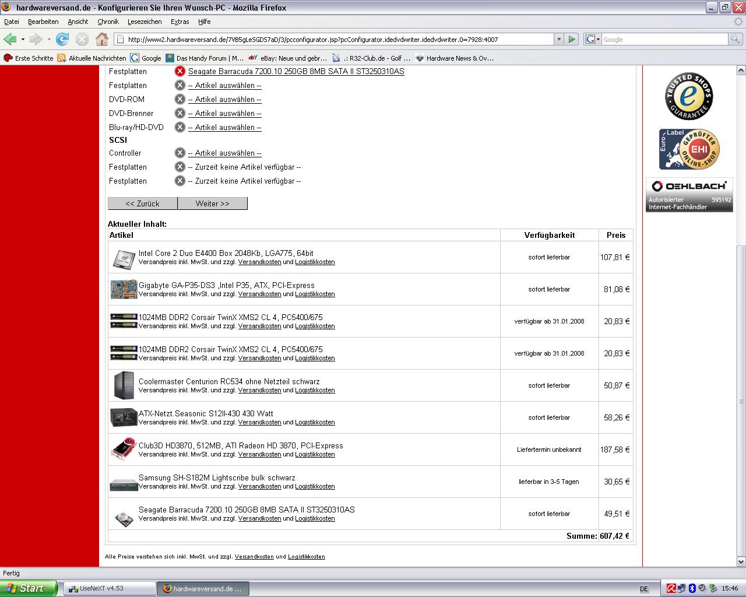Reload the page with the refresh icon

tap(62, 40)
